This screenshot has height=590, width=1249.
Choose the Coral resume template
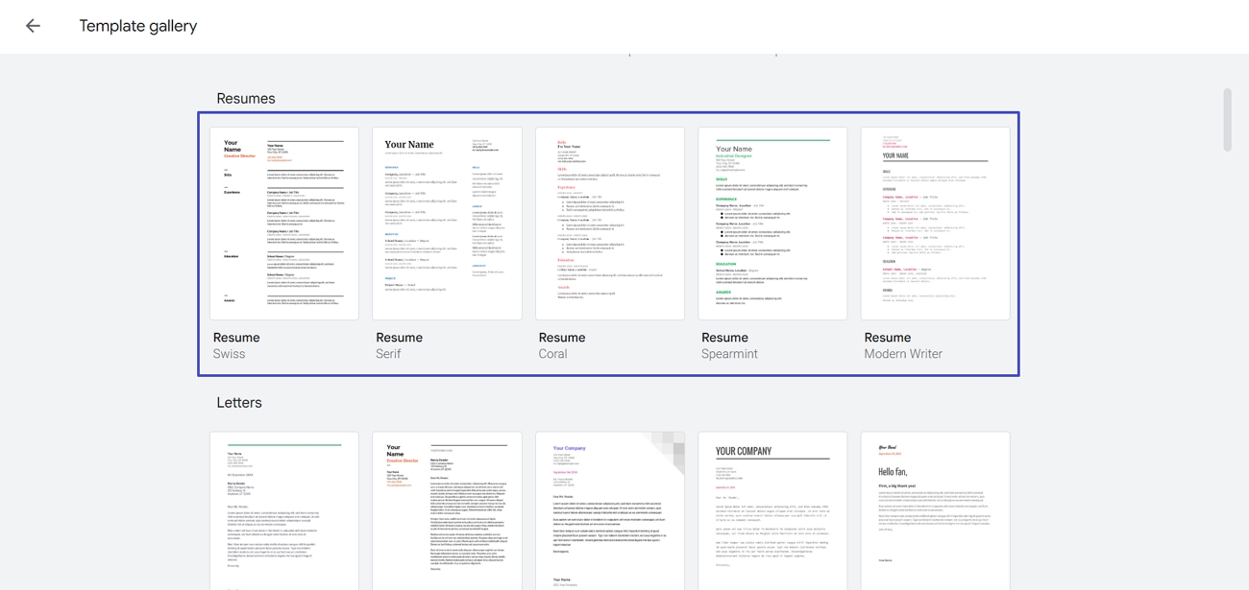pyautogui.click(x=610, y=223)
